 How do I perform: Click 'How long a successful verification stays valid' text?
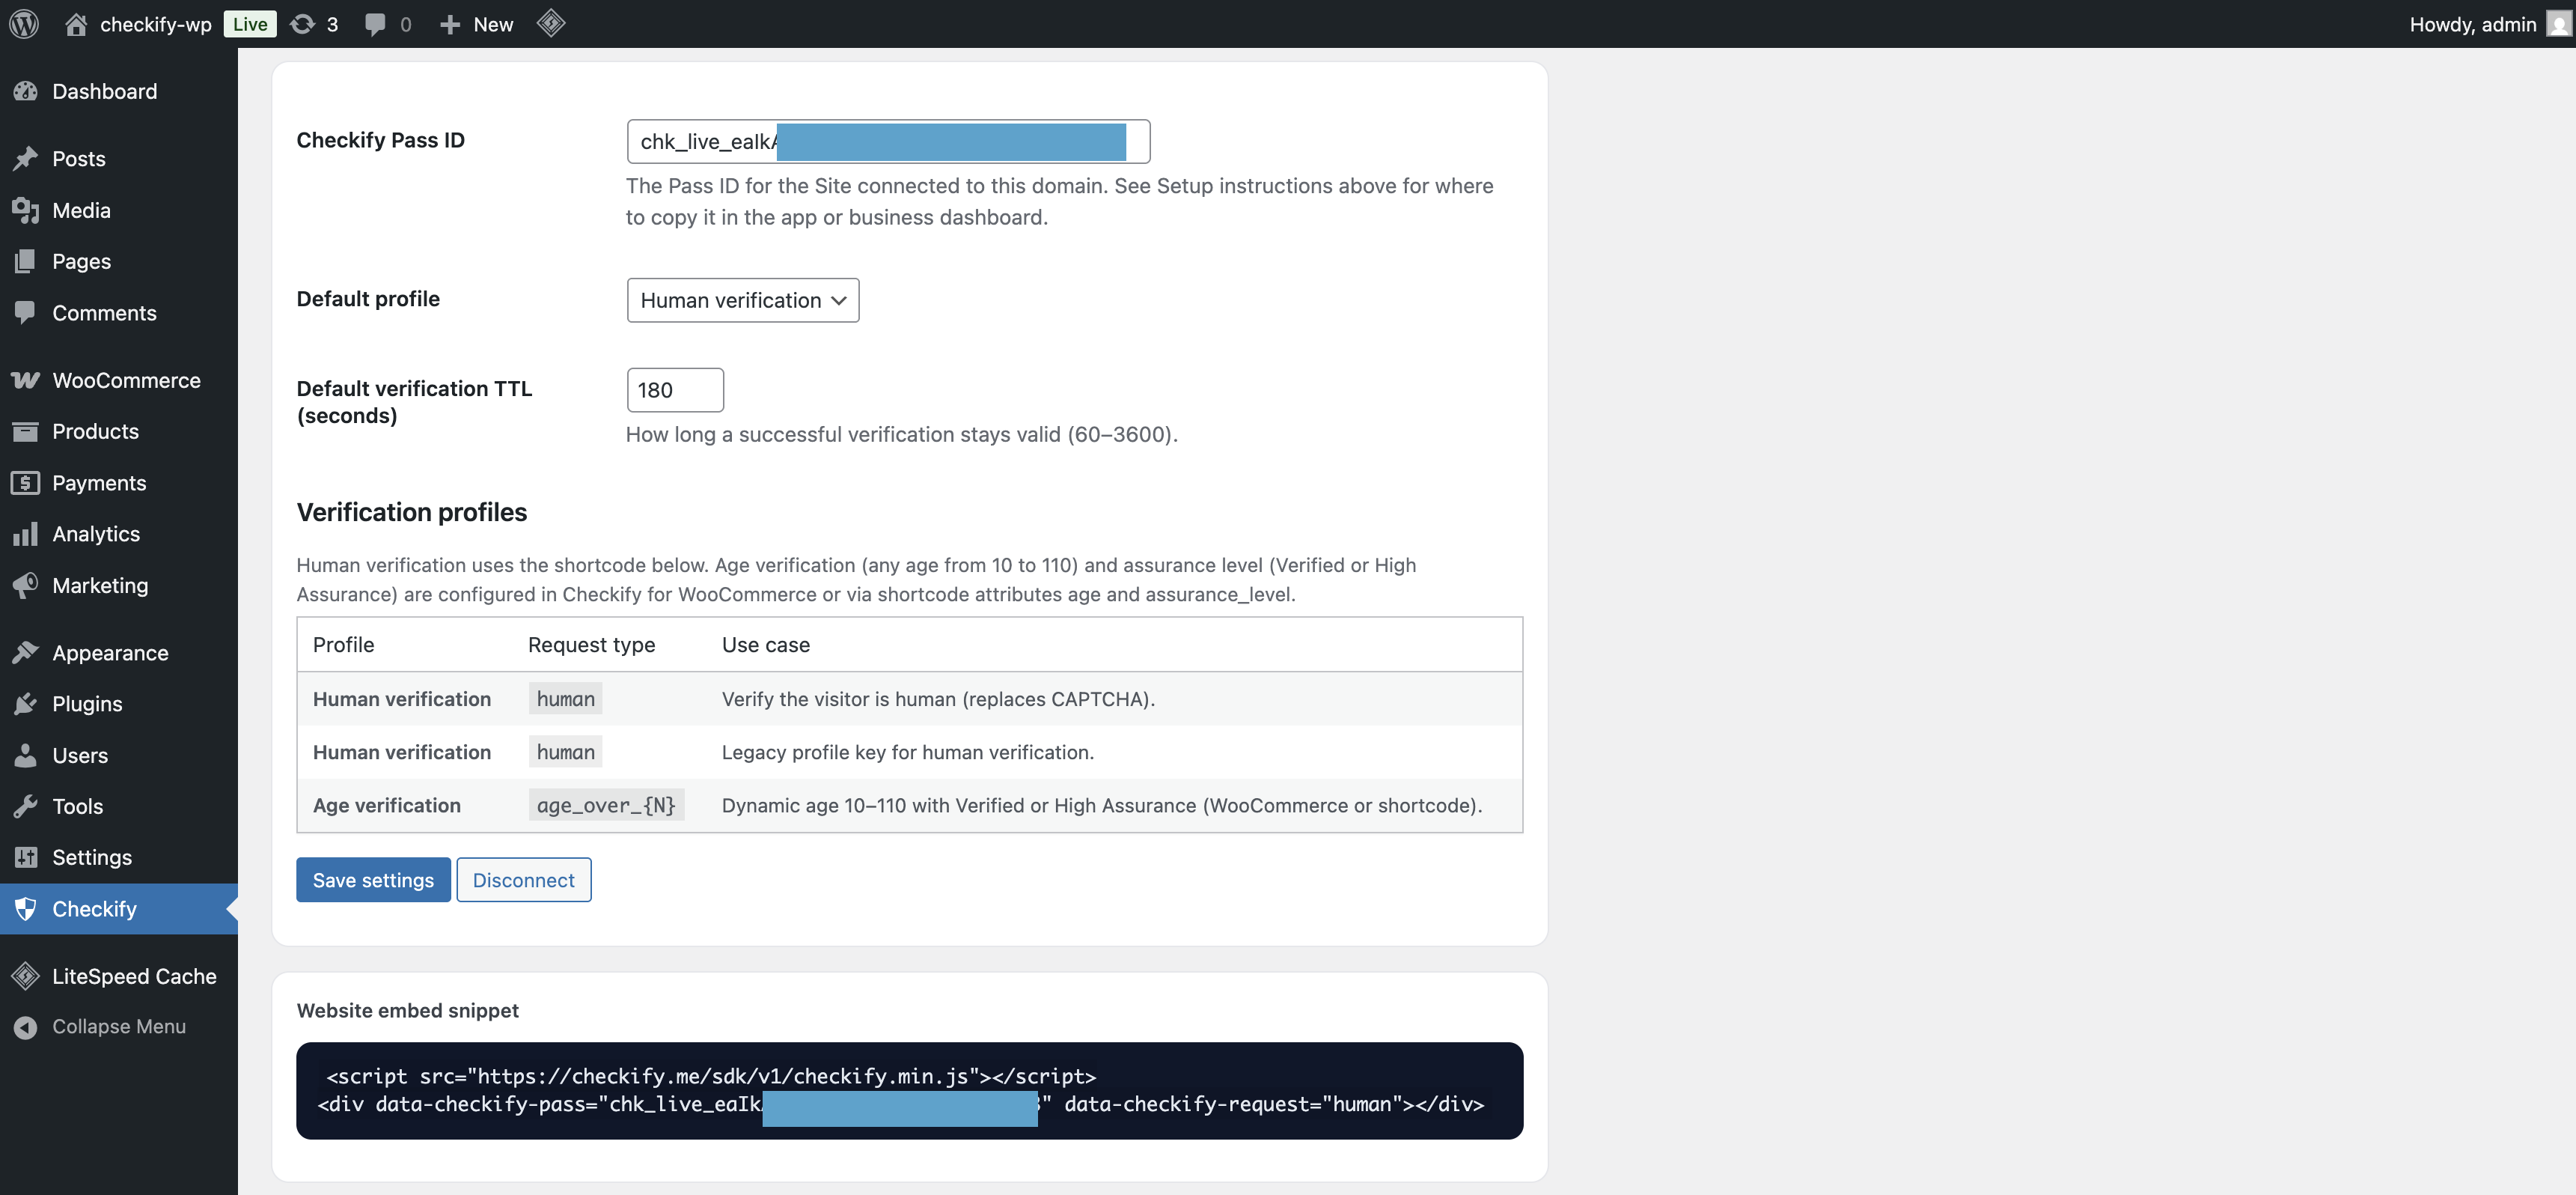point(902,434)
